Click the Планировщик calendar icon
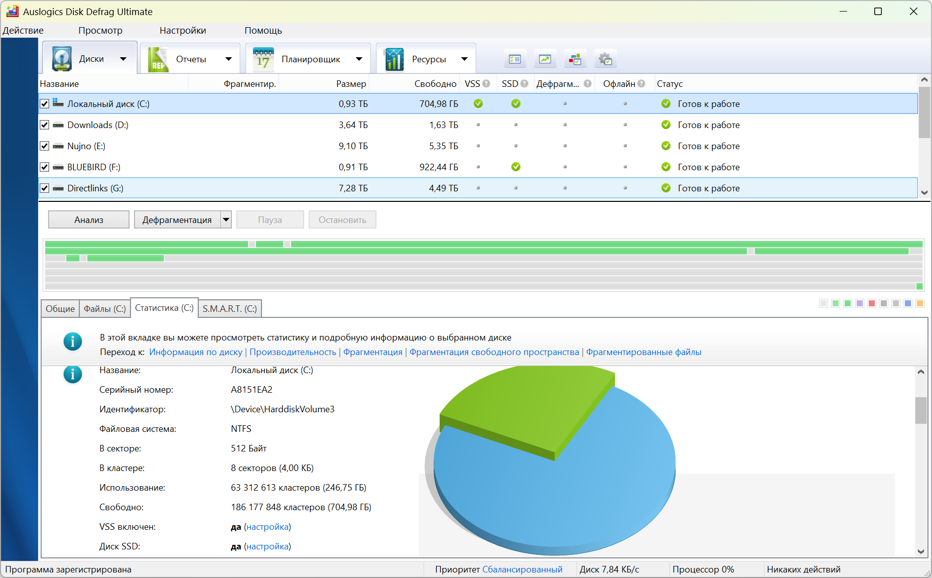932x578 pixels. 263,59
